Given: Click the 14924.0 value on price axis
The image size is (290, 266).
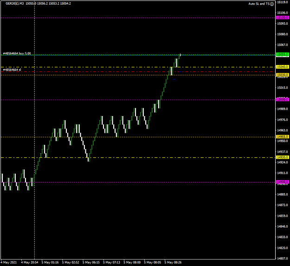Looking at the screenshot, I should [x=283, y=162].
